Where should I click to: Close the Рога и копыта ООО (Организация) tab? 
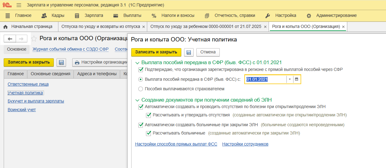(343, 27)
